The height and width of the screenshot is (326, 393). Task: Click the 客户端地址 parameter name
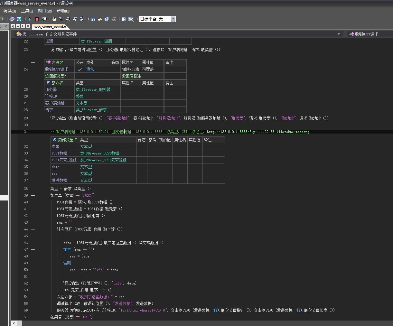(59, 103)
